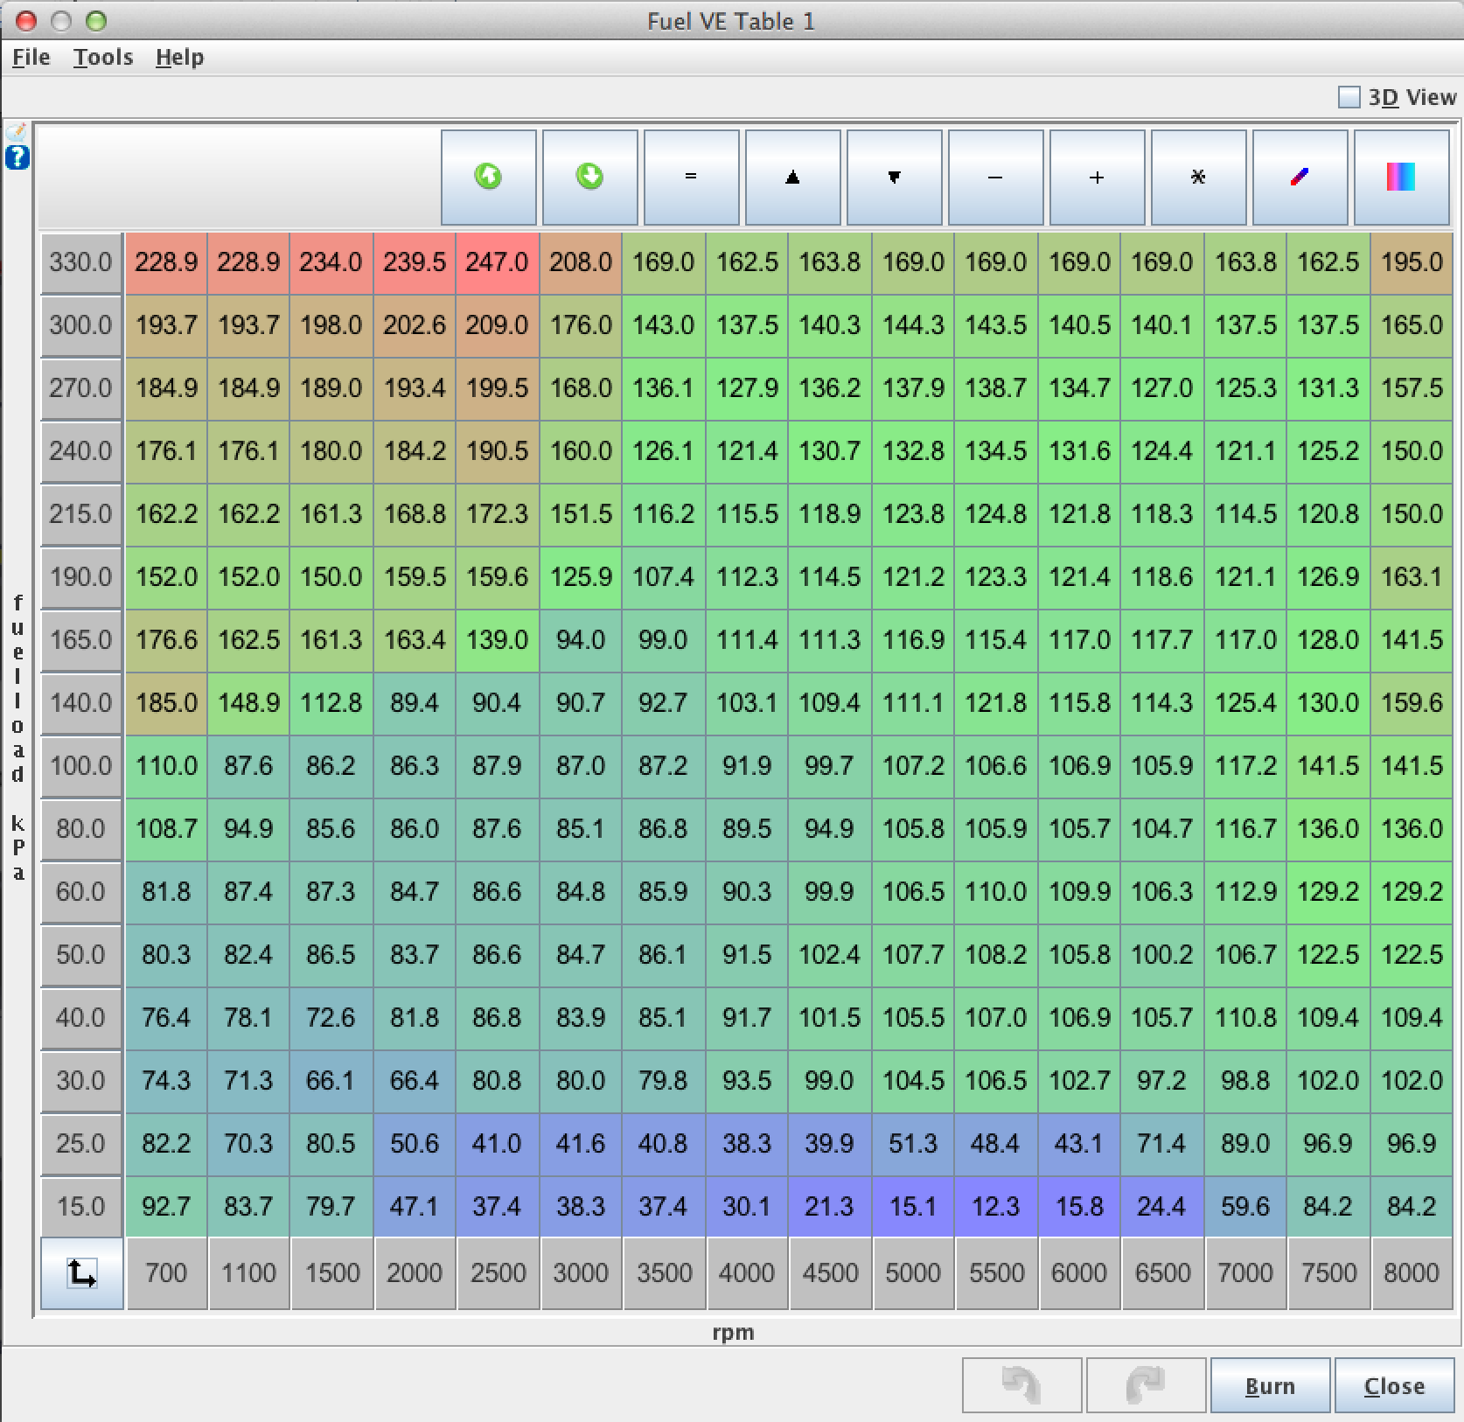Click the minus subtract toolbar button
The width and height of the screenshot is (1464, 1422).
click(x=995, y=178)
